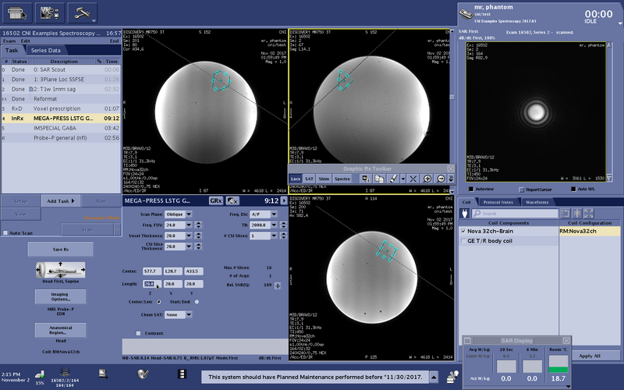Switch to the Protocol Notes tab
The width and height of the screenshot is (624, 390).
pos(498,202)
